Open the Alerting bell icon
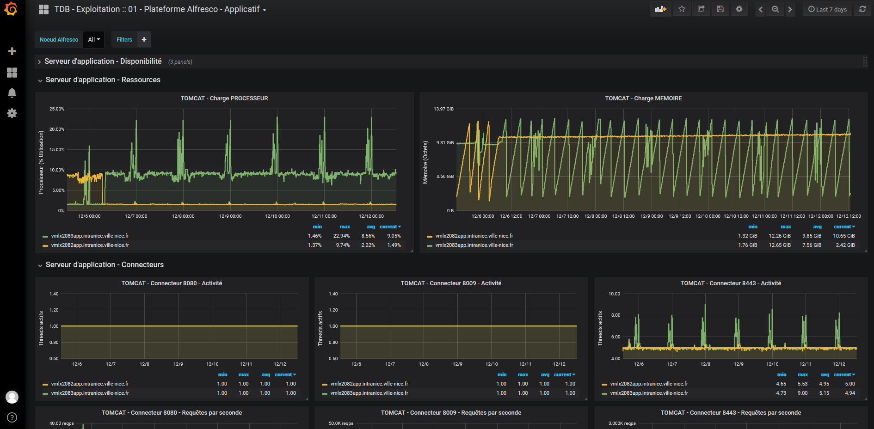The height and width of the screenshot is (429, 874). pos(12,93)
